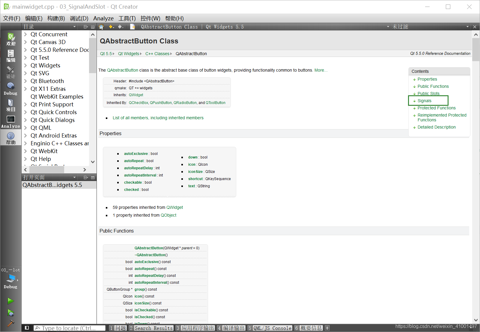Jump to Public Functions in Contents
Viewport: 480px width, 332px height.
(x=433, y=86)
